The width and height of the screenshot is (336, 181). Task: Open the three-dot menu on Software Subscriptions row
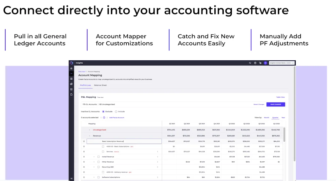(157, 177)
